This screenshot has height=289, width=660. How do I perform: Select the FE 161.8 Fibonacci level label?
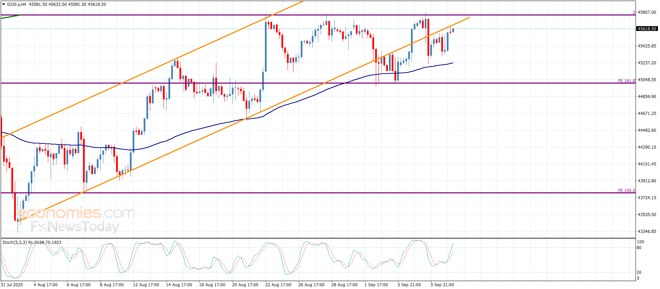tap(627, 81)
